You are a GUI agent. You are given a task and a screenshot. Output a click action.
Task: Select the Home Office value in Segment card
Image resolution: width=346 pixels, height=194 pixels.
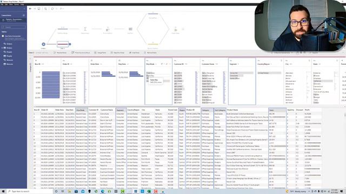pyautogui.click(x=235, y=78)
